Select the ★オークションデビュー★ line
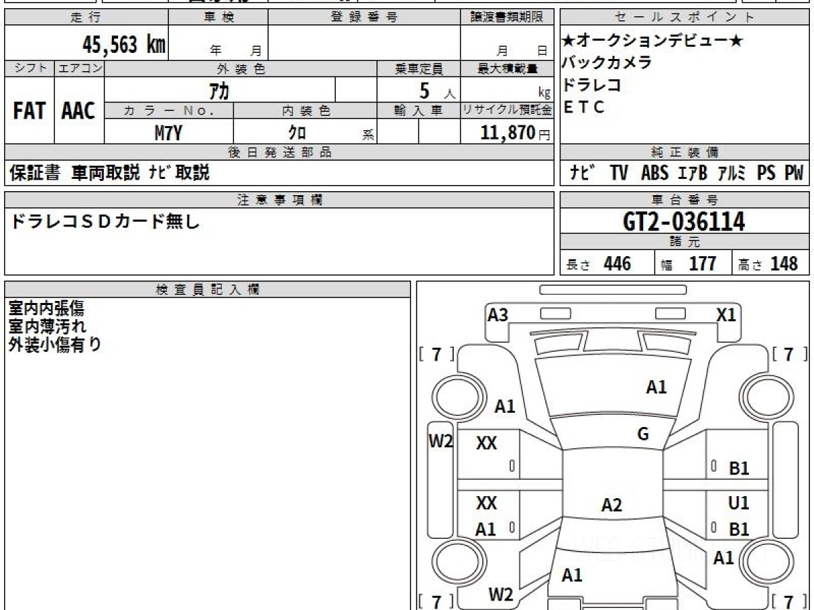This screenshot has height=610, width=814. click(x=653, y=41)
